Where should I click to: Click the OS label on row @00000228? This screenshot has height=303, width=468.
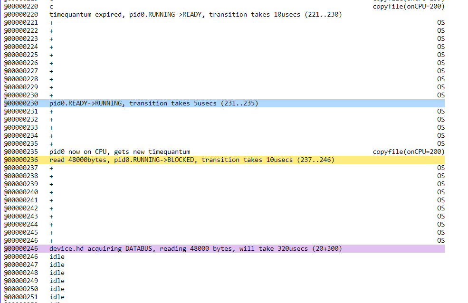click(x=440, y=79)
